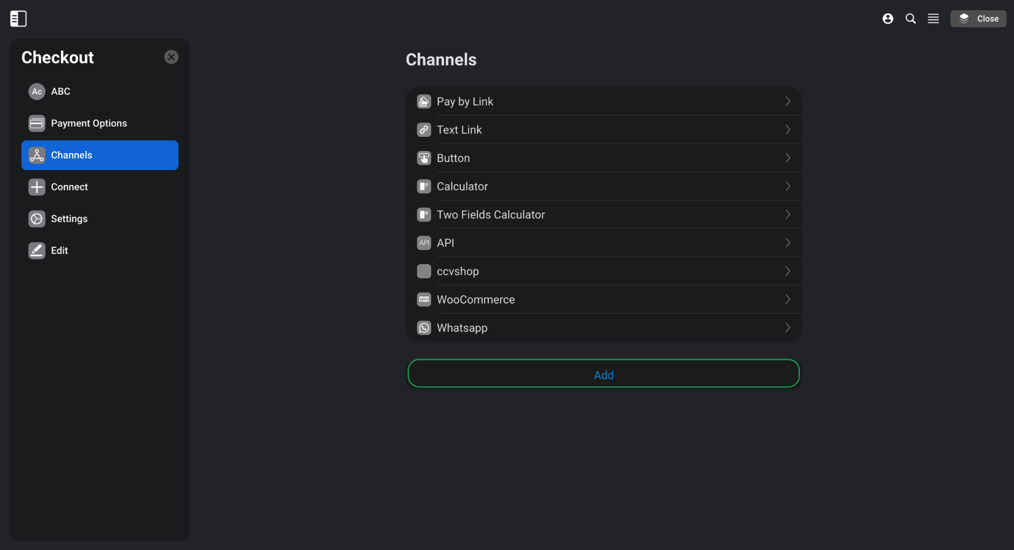This screenshot has width=1014, height=550.
Task: Click the API channel icon
Action: click(x=424, y=242)
